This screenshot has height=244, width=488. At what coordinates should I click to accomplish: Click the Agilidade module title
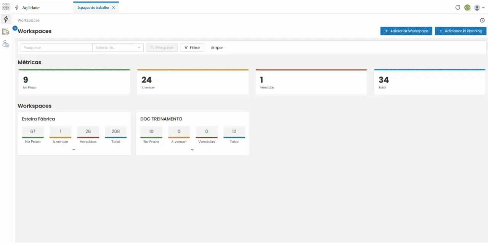point(31,8)
